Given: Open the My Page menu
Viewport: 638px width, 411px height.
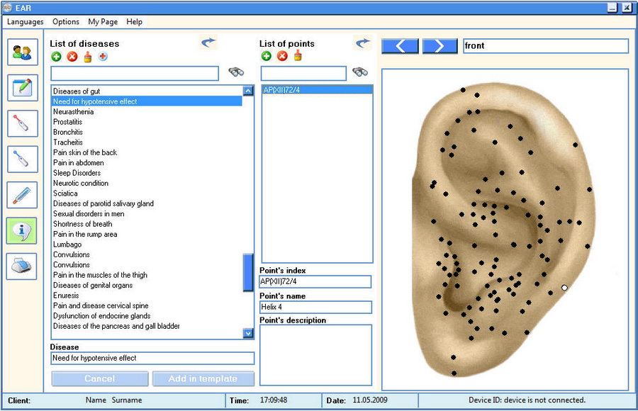Looking at the screenshot, I should pyautogui.click(x=103, y=22).
